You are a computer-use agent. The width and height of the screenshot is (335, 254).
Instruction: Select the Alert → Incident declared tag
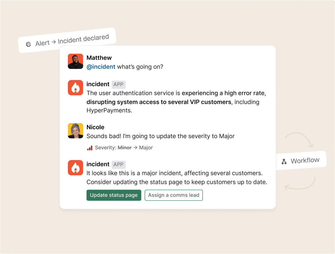tap(67, 40)
